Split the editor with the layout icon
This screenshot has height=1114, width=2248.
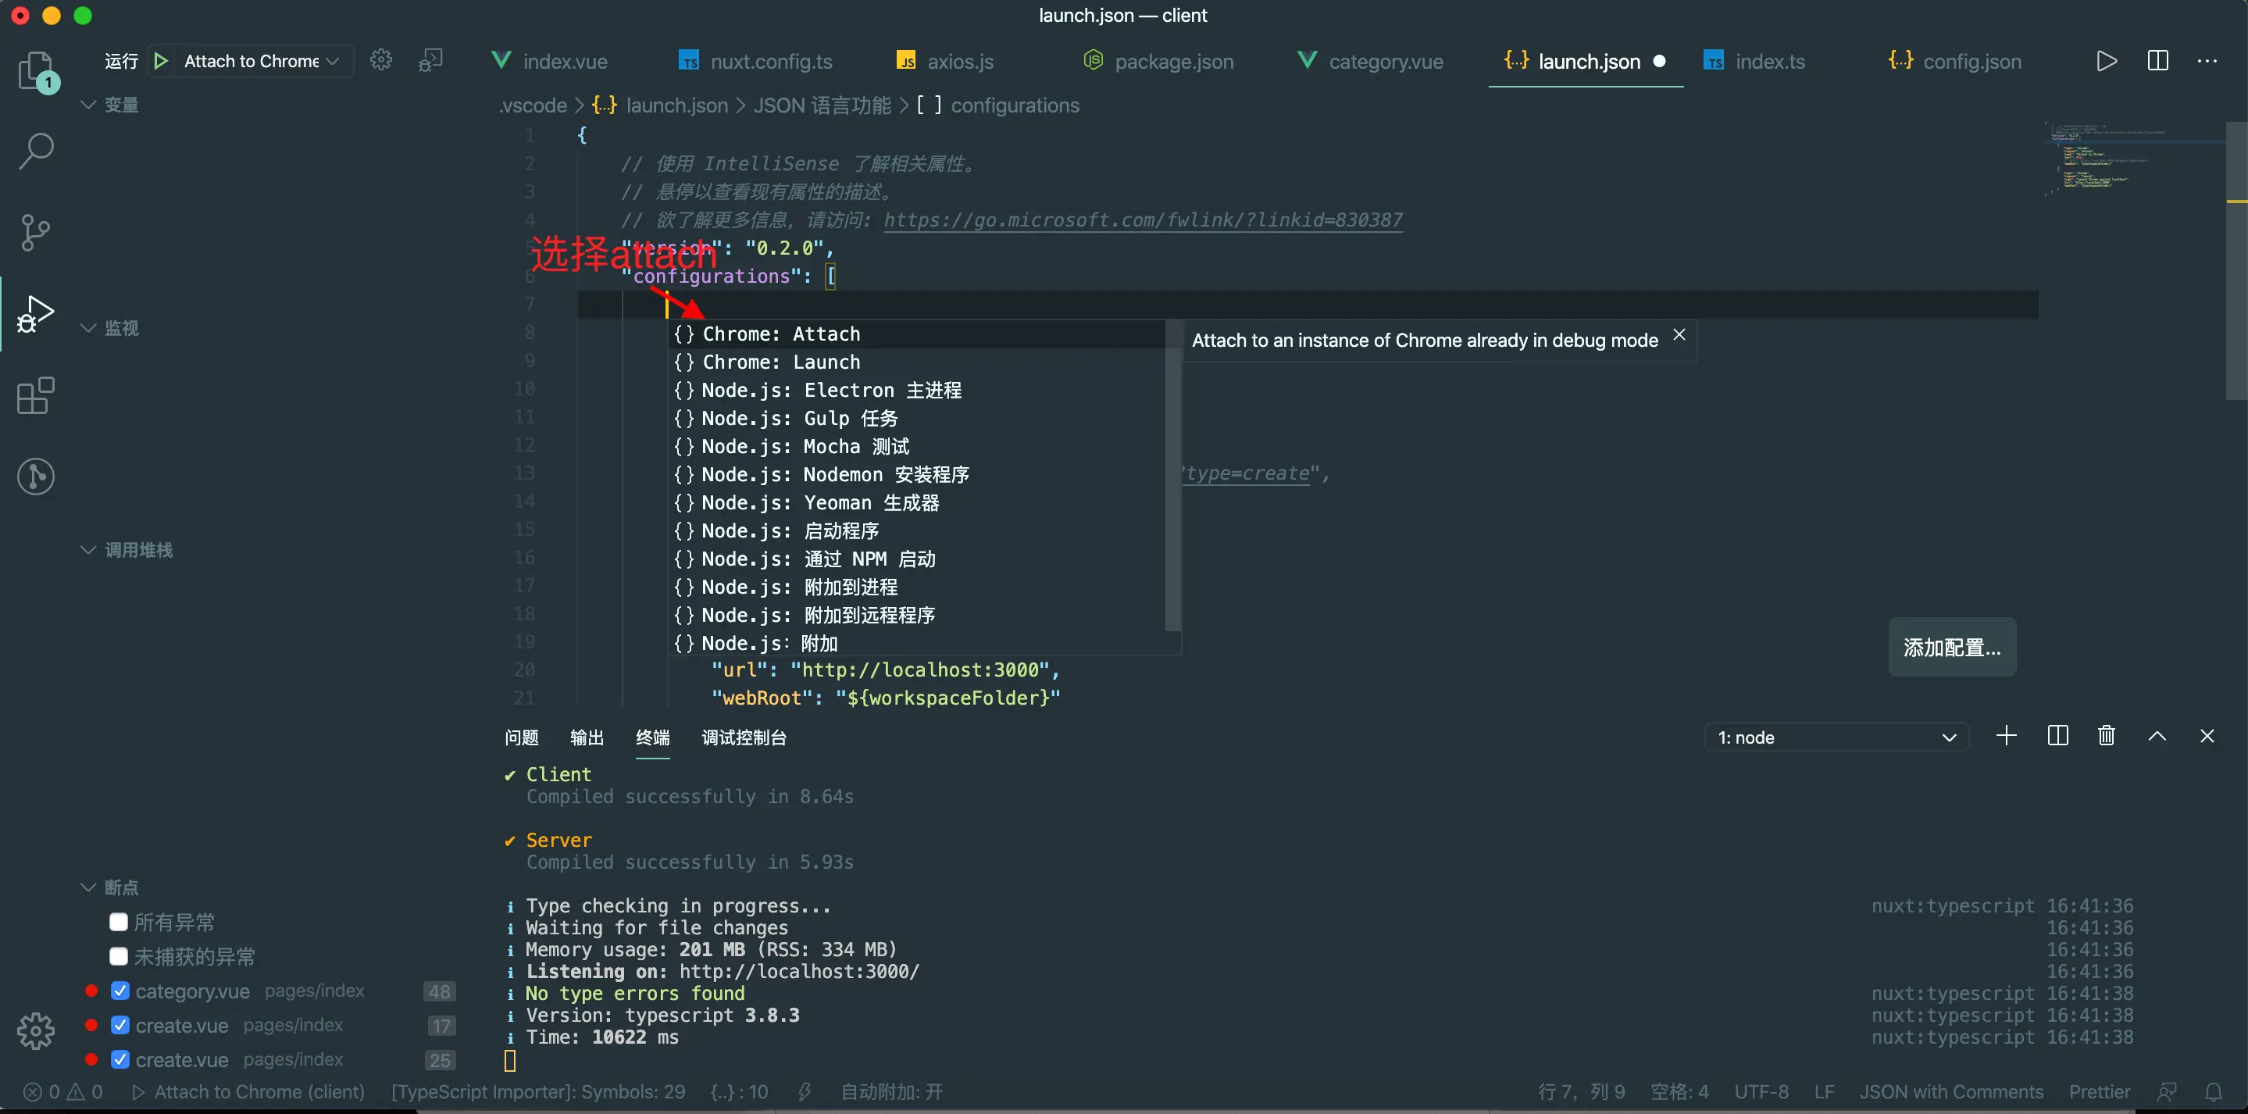tap(2157, 61)
